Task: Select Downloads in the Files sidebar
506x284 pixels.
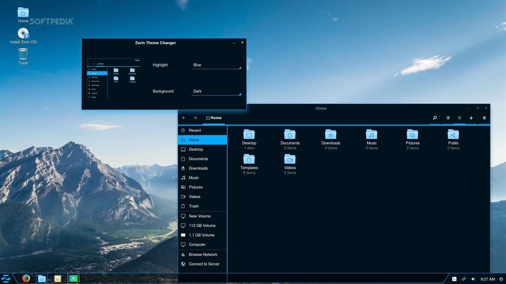Action: (202, 168)
